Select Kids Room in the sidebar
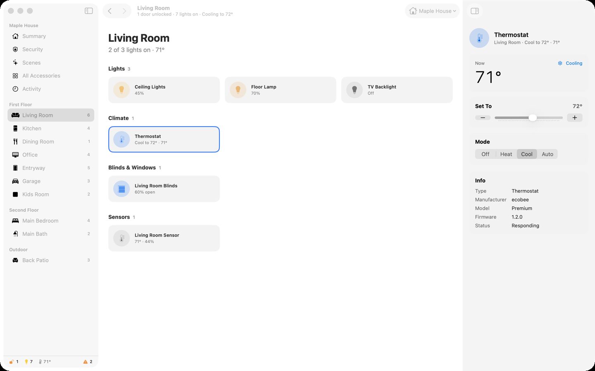 51,195
